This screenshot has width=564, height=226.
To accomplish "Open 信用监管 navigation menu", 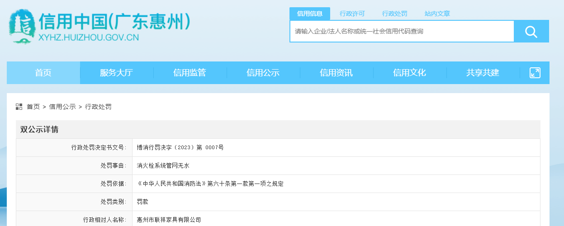I will coord(190,73).
